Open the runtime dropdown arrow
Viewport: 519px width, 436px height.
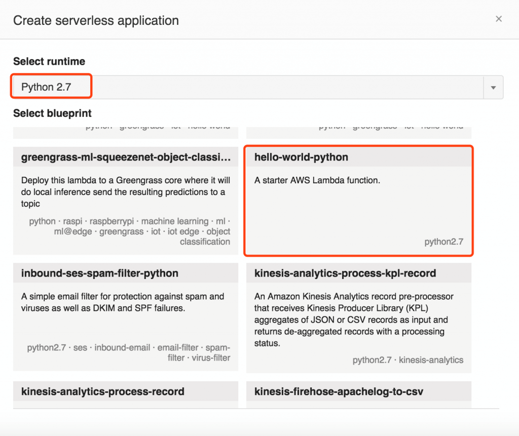pos(493,87)
